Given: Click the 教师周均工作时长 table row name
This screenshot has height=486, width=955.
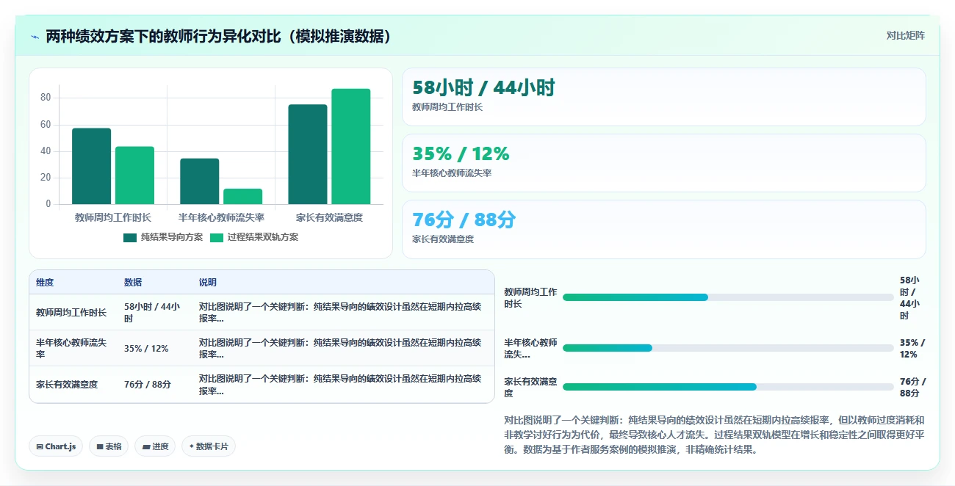Looking at the screenshot, I should pyautogui.click(x=71, y=313).
